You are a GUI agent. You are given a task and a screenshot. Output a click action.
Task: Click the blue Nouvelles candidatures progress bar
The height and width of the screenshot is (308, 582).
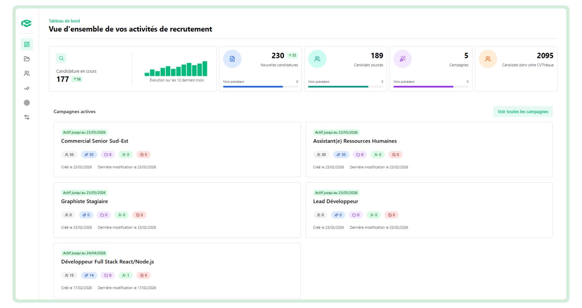[x=253, y=87]
